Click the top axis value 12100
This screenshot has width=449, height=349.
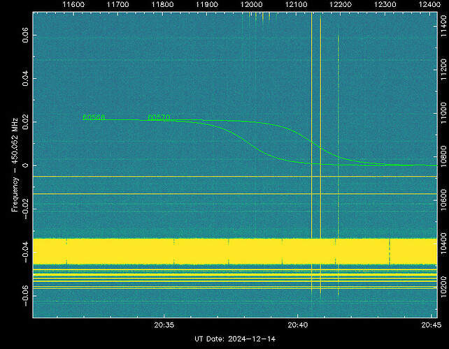pos(296,5)
